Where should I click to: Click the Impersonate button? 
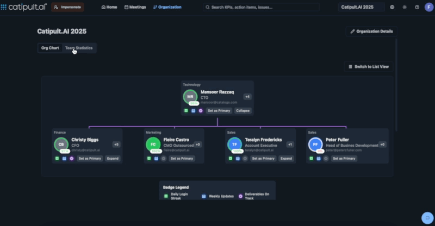68,7
